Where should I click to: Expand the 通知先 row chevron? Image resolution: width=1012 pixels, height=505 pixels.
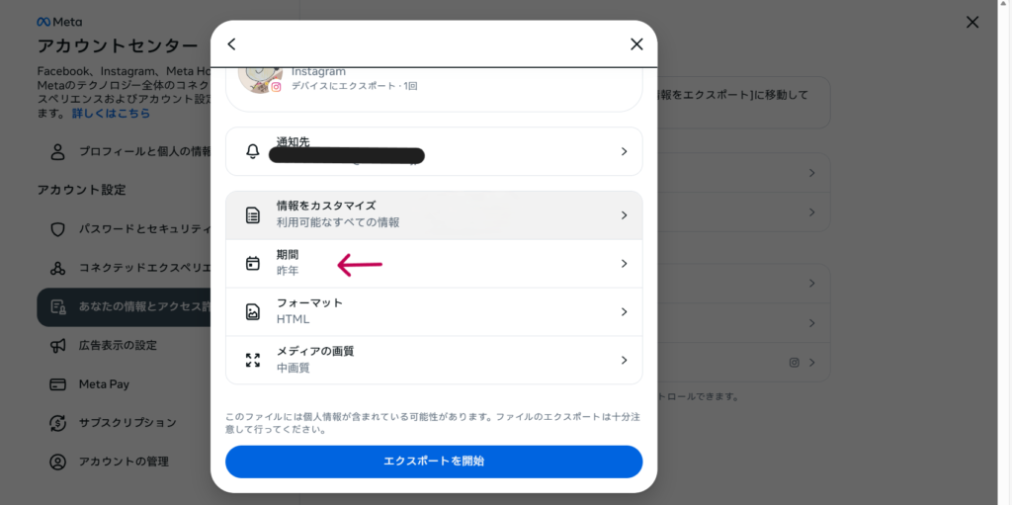[x=624, y=151]
